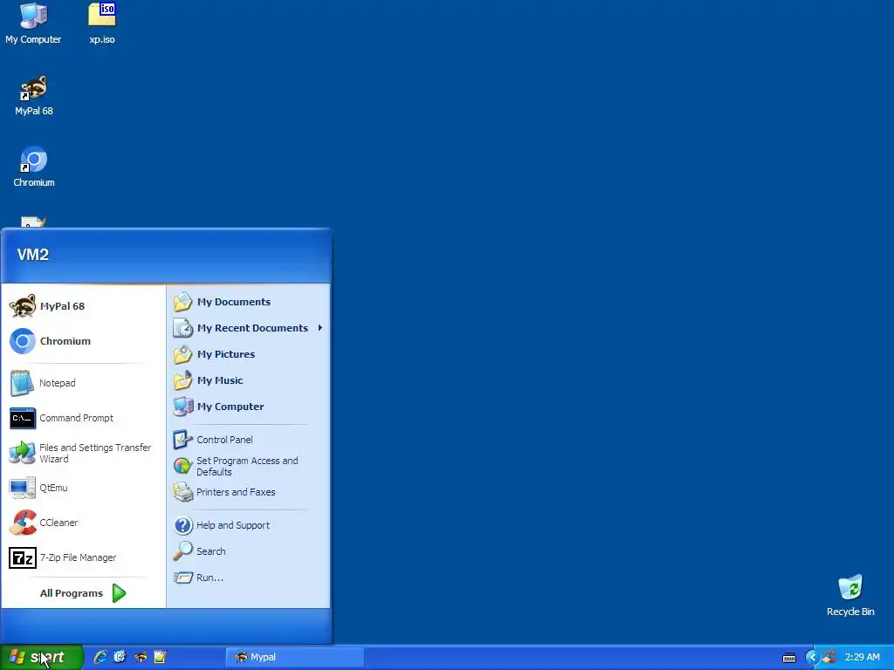The image size is (894, 670).
Task: Select the xp.iso desktop file
Action: coord(102,24)
